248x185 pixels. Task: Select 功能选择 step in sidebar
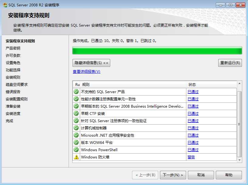[x=13, y=70]
